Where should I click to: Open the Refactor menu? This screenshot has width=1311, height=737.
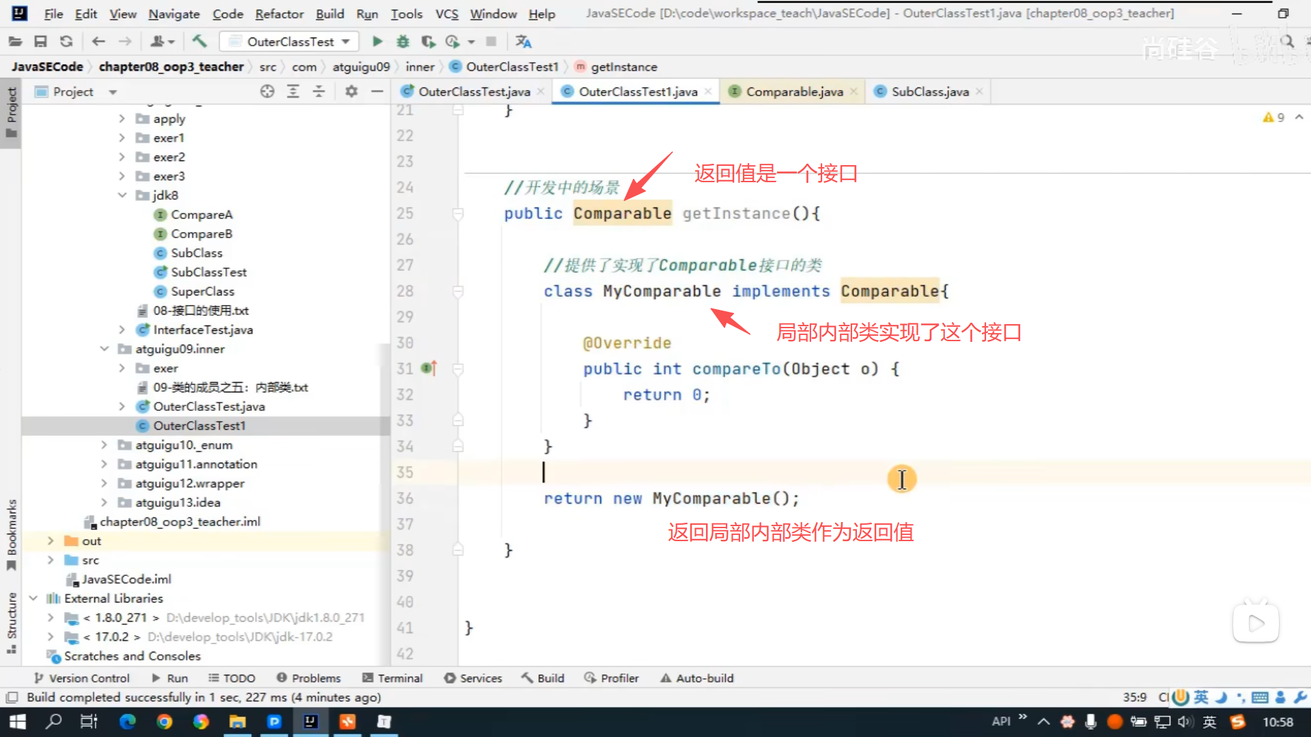[279, 14]
